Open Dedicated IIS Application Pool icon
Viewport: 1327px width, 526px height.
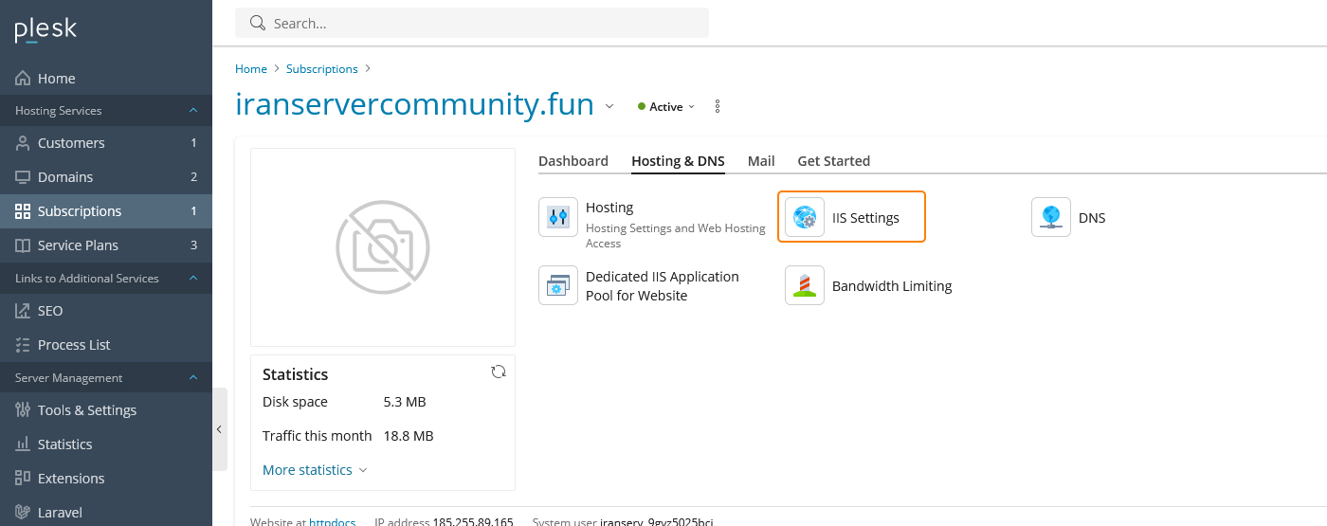tap(558, 285)
